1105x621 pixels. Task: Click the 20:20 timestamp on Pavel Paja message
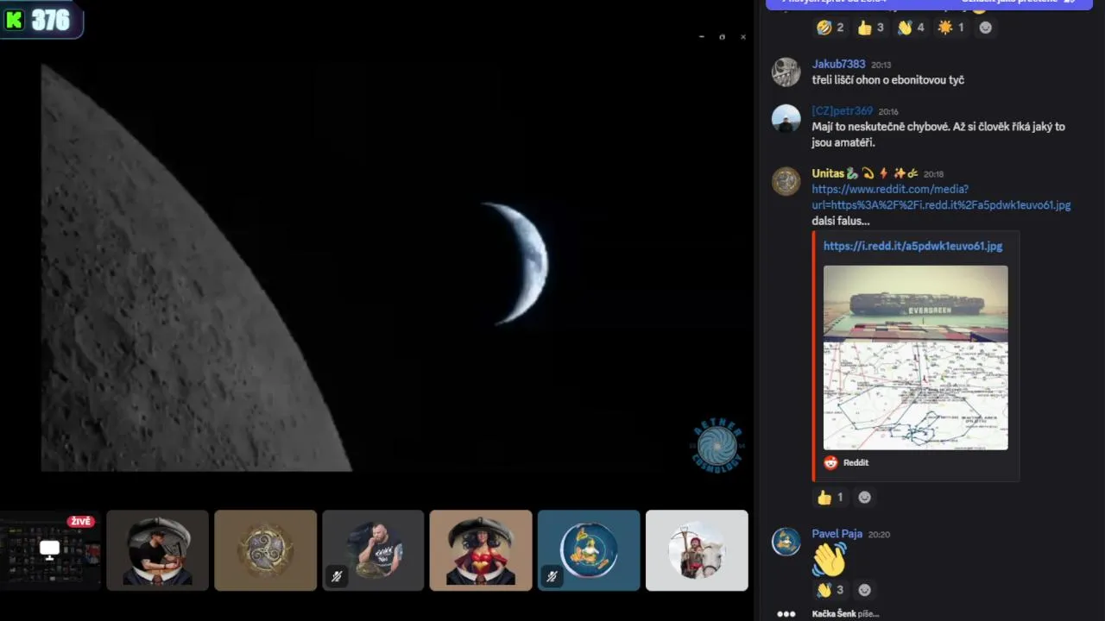coord(879,535)
